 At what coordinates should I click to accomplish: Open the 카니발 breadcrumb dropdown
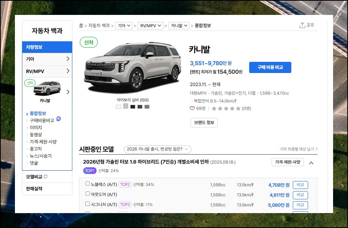point(179,25)
